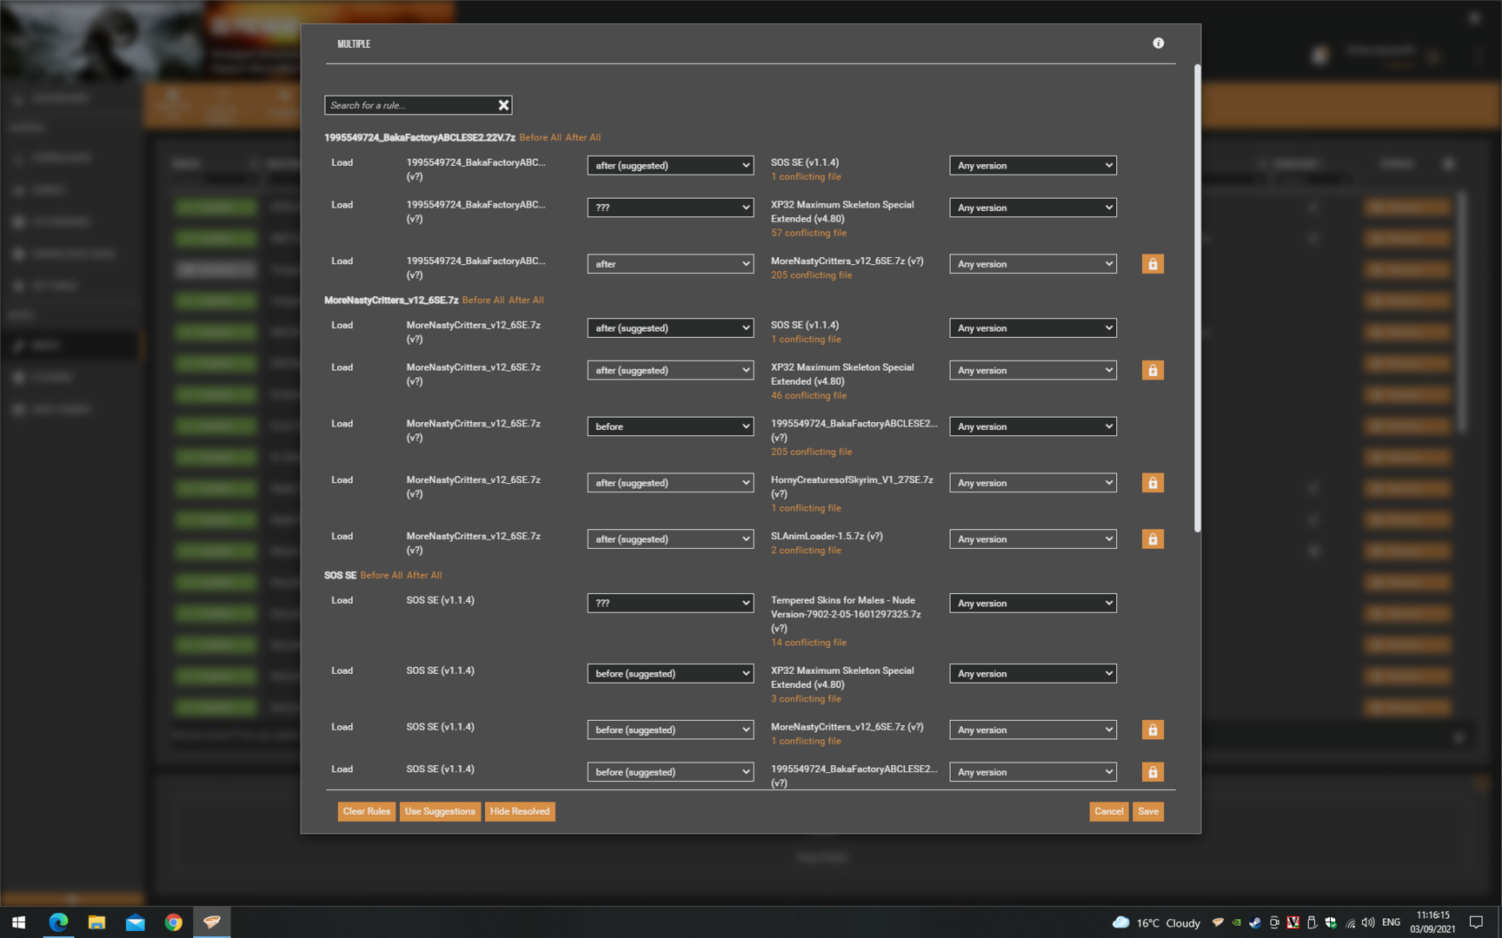This screenshot has height=938, width=1502.
Task: Open 'after' dropdown for BakaFactory versus MoreNastyCritters
Action: 670,264
